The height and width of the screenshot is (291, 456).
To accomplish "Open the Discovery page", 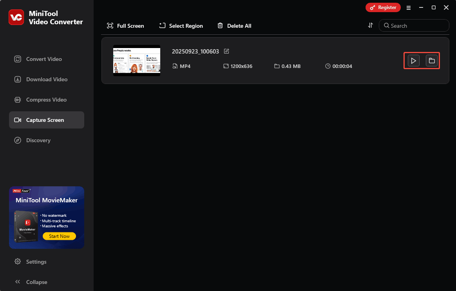I will [x=47, y=140].
